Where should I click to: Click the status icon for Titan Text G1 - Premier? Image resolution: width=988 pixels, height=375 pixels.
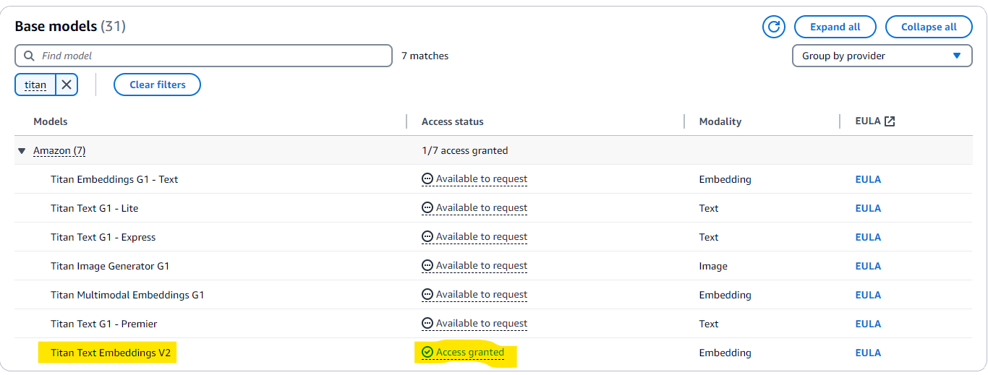[427, 324]
